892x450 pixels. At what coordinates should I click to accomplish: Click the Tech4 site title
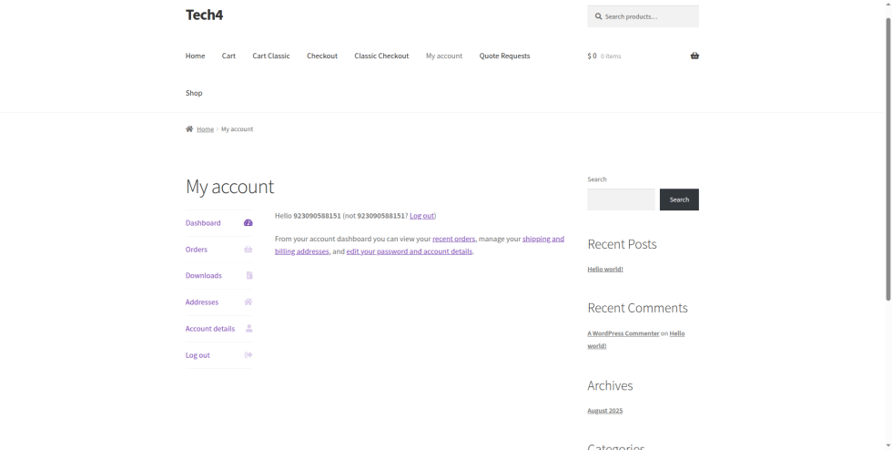pos(204,15)
